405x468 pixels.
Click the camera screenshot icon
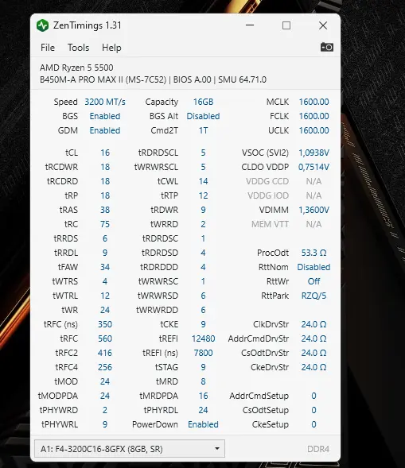(x=327, y=47)
